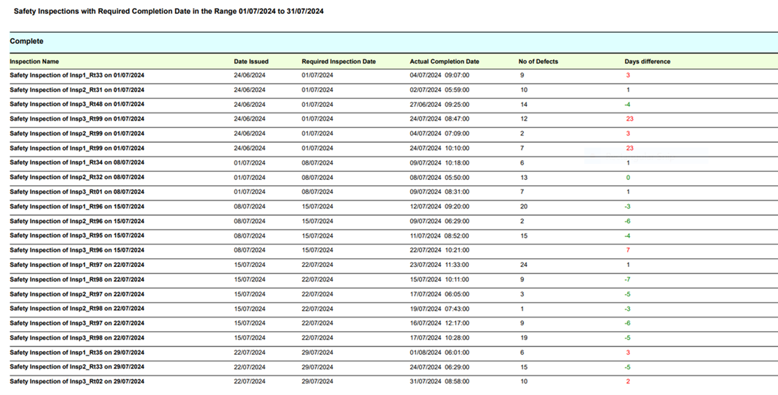Screen dimensions: 778x395
Task: Select Safety Inspection of Insp1_Rt96 on 15/07/2024
Action: (x=77, y=206)
